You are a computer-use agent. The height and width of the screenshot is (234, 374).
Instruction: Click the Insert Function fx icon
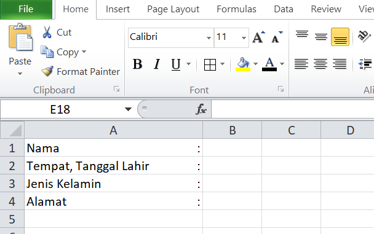pos(201,109)
